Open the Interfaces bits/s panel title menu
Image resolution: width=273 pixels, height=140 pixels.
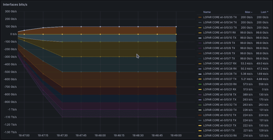pos(15,5)
